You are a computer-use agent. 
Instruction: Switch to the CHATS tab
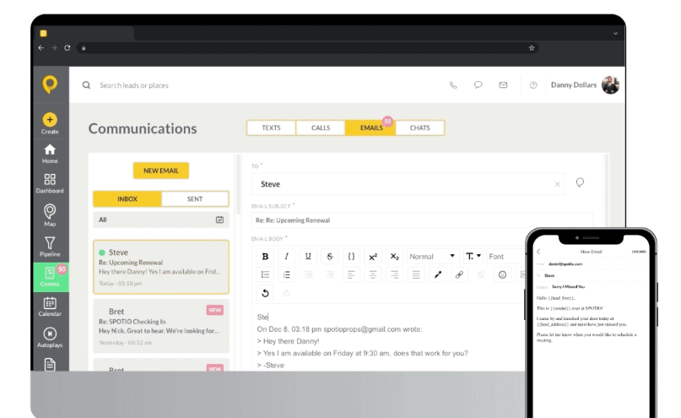(419, 128)
